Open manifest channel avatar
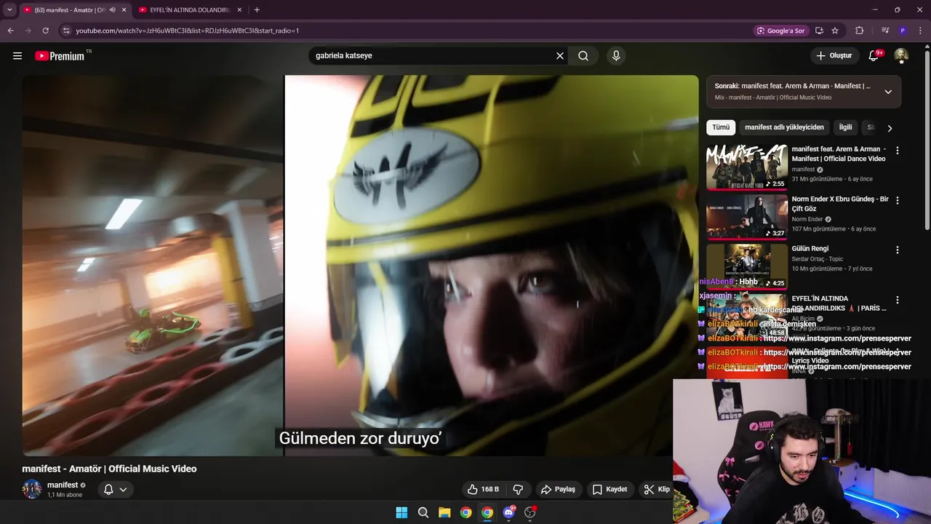The image size is (931, 524). tap(32, 489)
